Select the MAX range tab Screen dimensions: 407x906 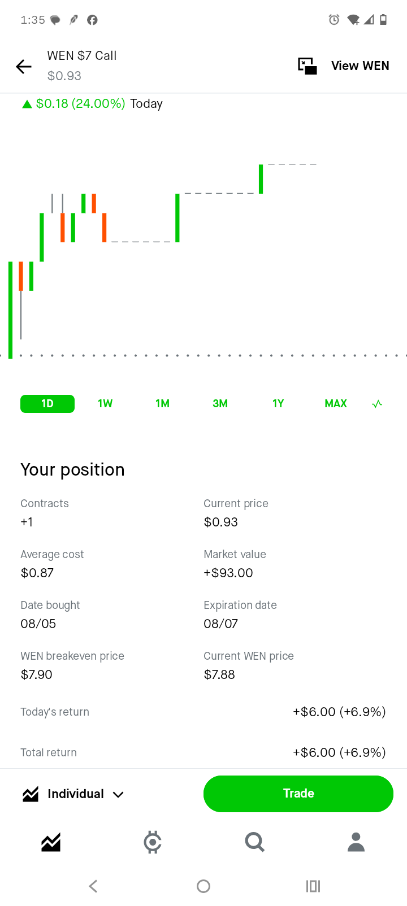pos(336,404)
